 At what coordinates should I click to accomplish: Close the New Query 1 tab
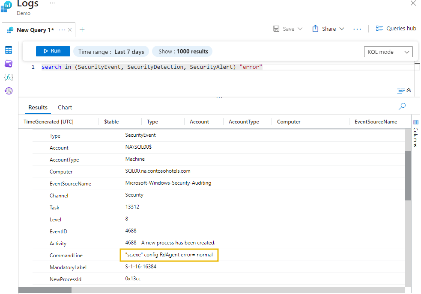[x=70, y=30]
